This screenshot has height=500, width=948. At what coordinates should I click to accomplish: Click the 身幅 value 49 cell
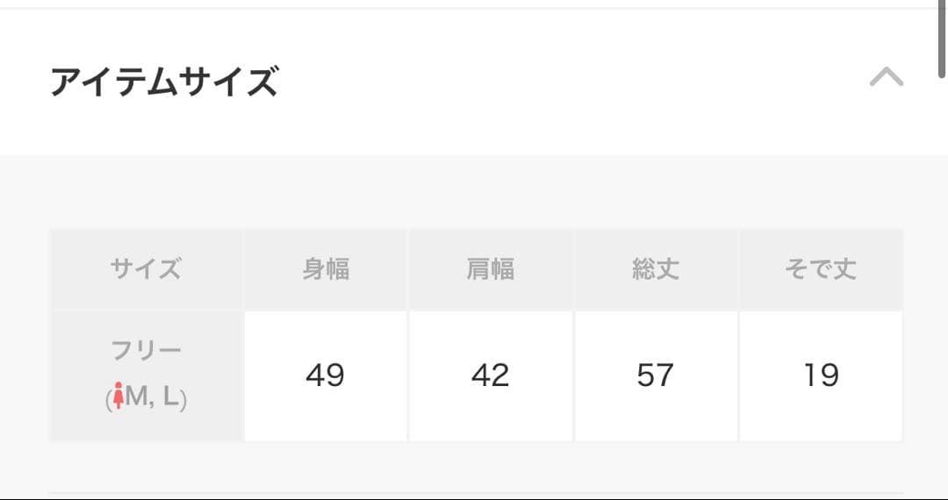click(326, 376)
